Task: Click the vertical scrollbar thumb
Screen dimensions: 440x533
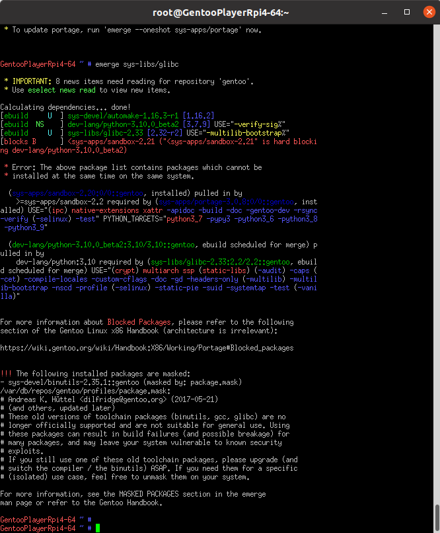Action: click(x=437, y=517)
